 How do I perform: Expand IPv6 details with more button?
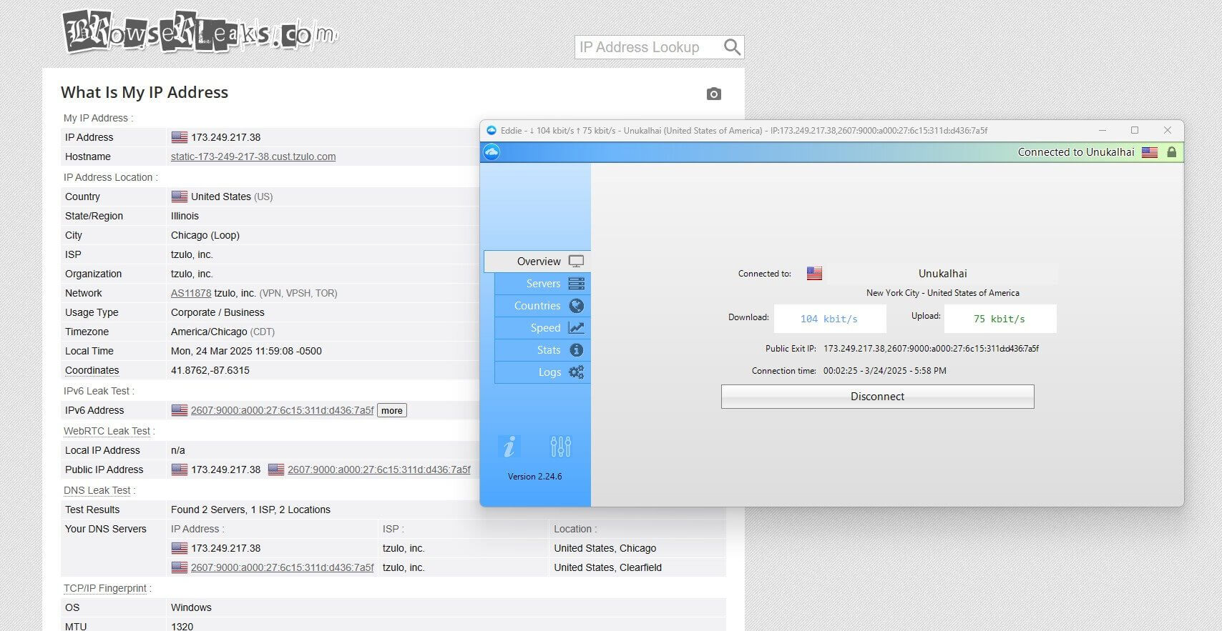391,410
